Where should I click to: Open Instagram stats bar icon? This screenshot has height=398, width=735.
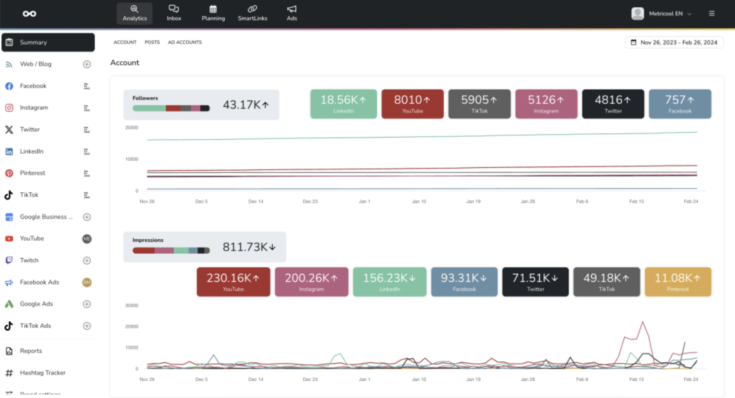click(87, 108)
